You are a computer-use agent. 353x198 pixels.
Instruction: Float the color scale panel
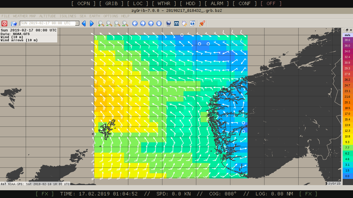point(347,30)
